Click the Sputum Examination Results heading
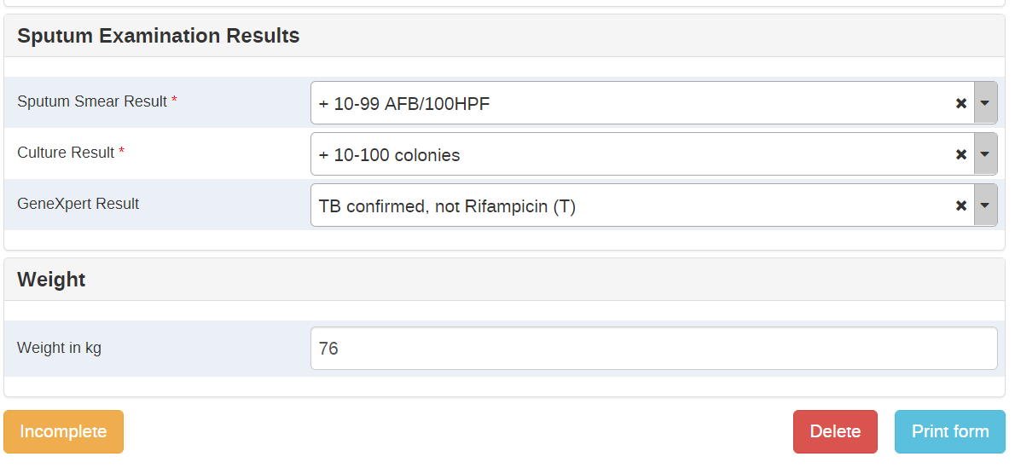Screen dimensions: 1015x468 [158, 36]
